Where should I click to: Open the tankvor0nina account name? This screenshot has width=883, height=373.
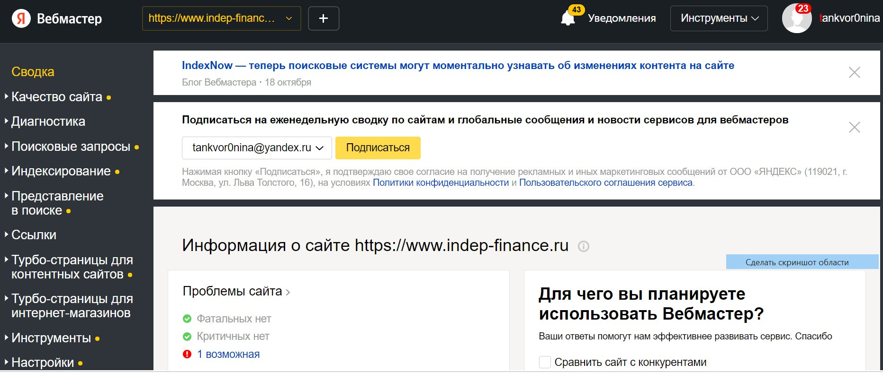tap(849, 18)
